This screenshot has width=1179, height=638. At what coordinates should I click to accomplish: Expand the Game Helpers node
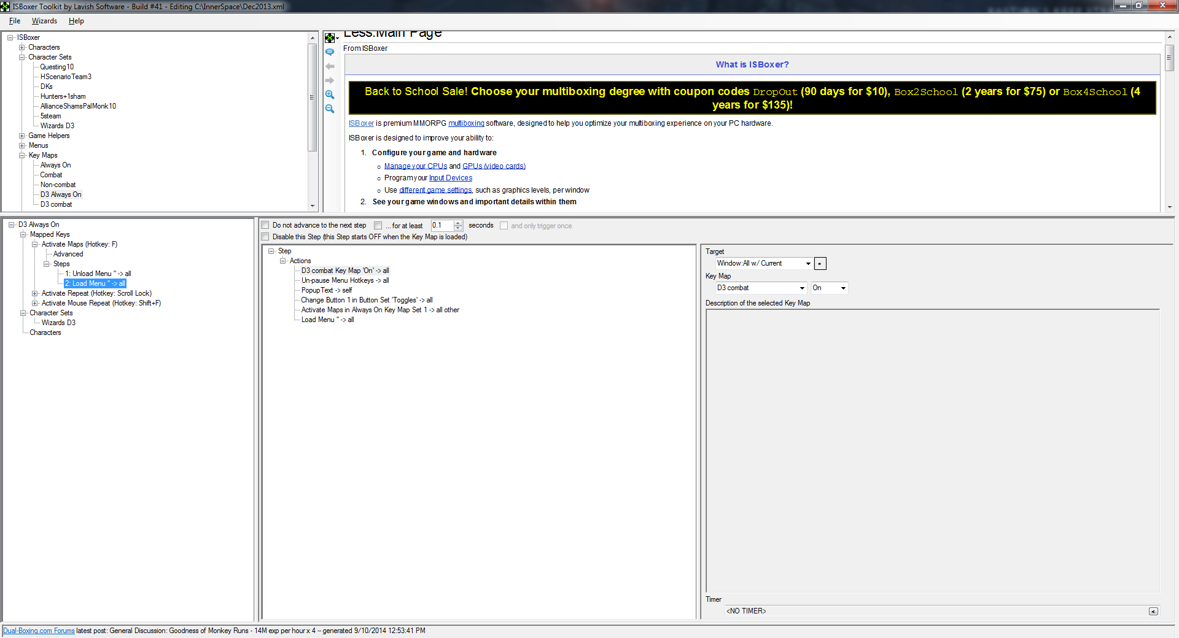tap(22, 136)
